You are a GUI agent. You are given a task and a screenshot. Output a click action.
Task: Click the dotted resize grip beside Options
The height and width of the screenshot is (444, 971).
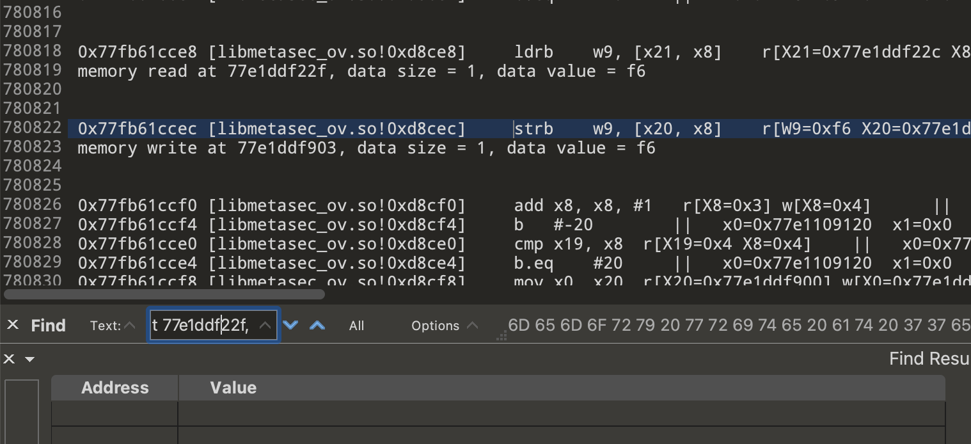[x=501, y=335]
